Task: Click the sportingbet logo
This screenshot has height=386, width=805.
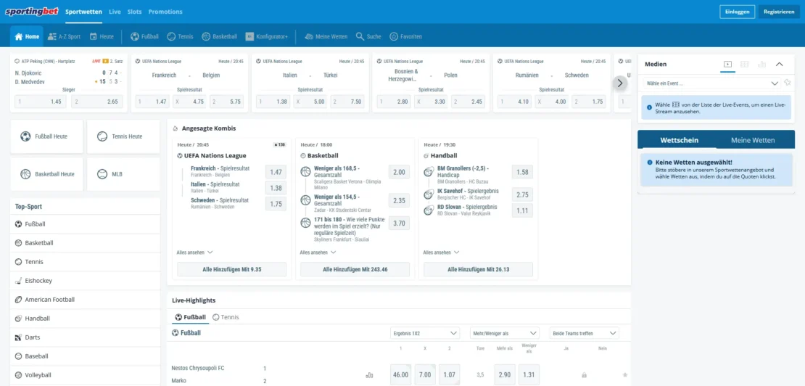Action: point(32,12)
